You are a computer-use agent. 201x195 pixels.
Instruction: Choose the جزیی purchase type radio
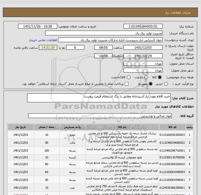[166, 84]
